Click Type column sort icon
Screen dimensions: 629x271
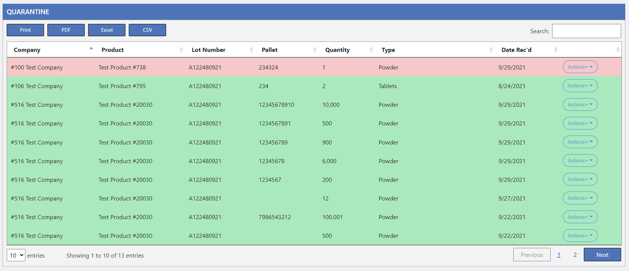pos(491,50)
